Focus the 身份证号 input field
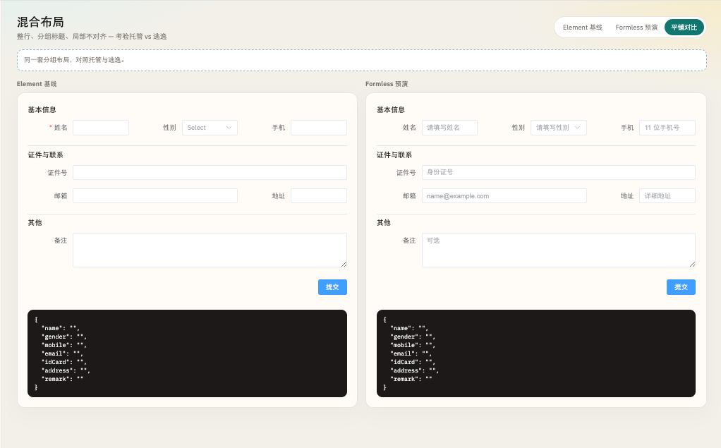Viewport: 721px width, 448px height. (x=558, y=172)
